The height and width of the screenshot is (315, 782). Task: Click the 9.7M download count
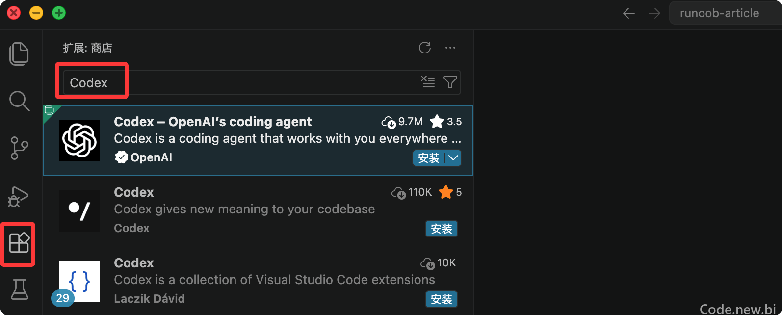(402, 121)
